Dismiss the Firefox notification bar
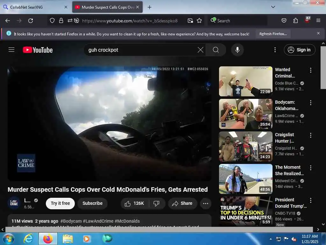 coord(318,33)
